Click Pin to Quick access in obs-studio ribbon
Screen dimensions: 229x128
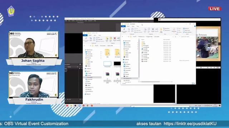124,30
